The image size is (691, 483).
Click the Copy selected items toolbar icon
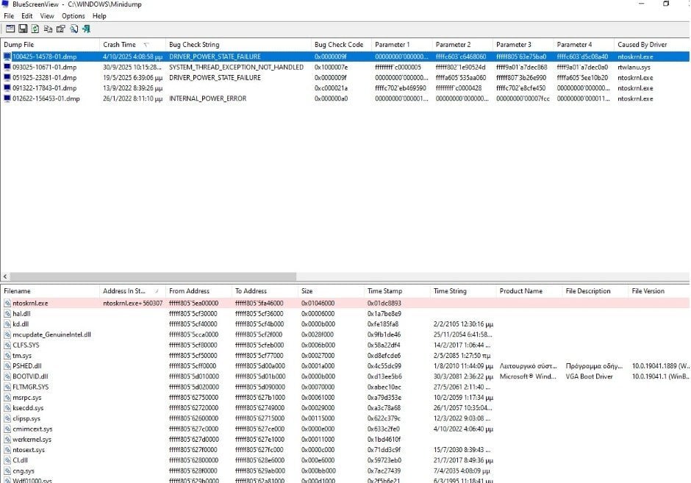(48, 29)
